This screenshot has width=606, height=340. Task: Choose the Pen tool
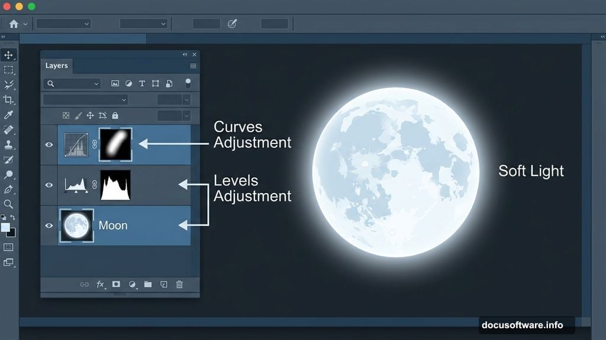click(x=8, y=189)
